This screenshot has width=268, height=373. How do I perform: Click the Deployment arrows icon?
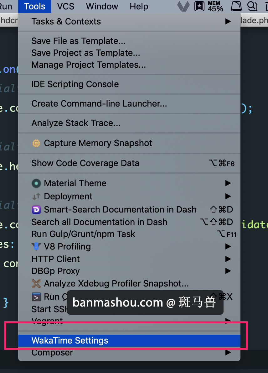tap(36, 197)
